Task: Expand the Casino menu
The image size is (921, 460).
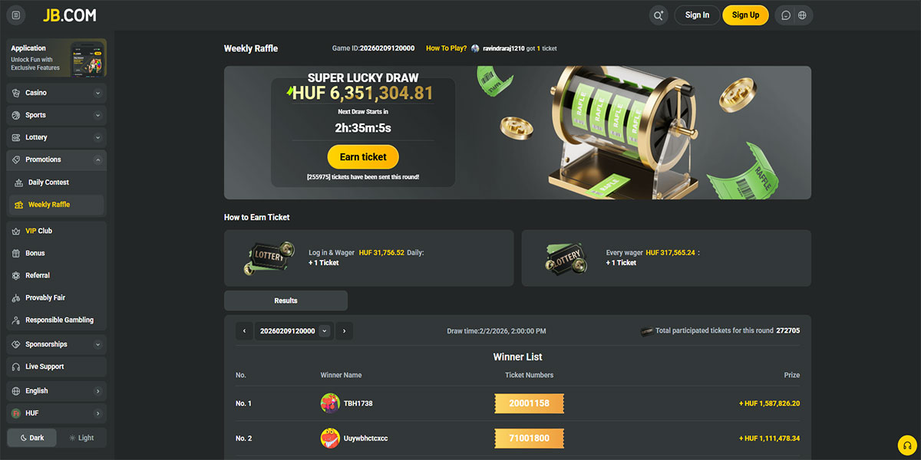Action: click(x=56, y=93)
